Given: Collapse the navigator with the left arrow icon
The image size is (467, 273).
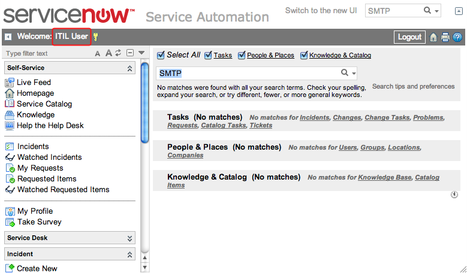Looking at the screenshot, I should tap(8, 37).
